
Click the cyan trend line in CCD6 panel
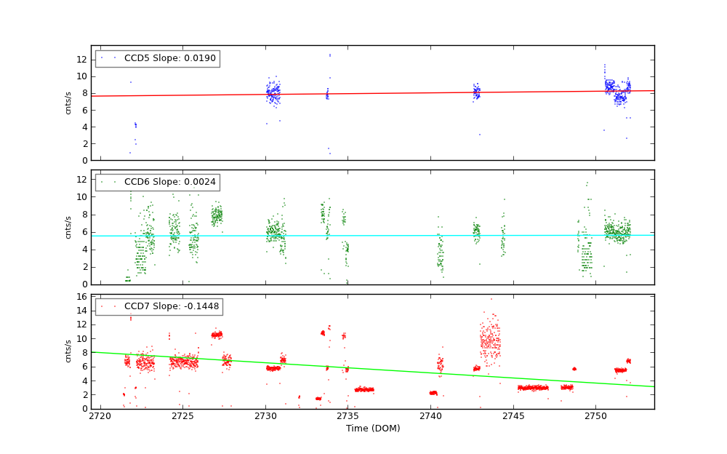(x=363, y=235)
